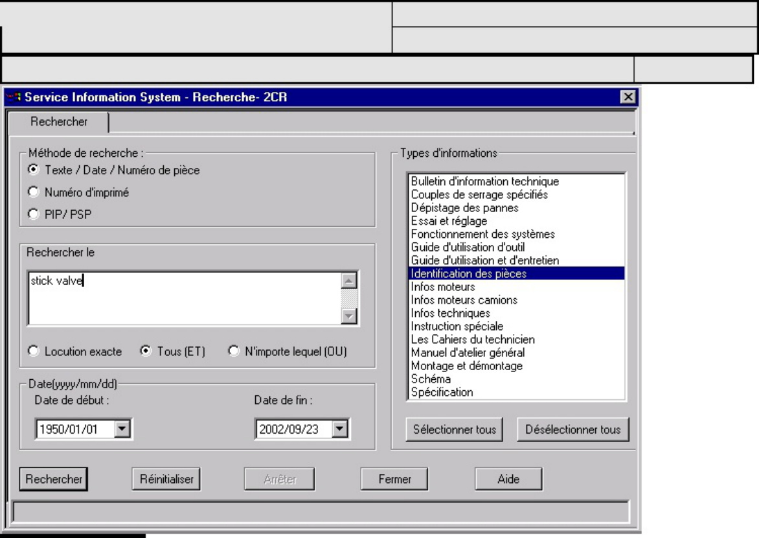Click highlighted Identification des pièces entry
The image size is (759, 538).
(x=517, y=274)
